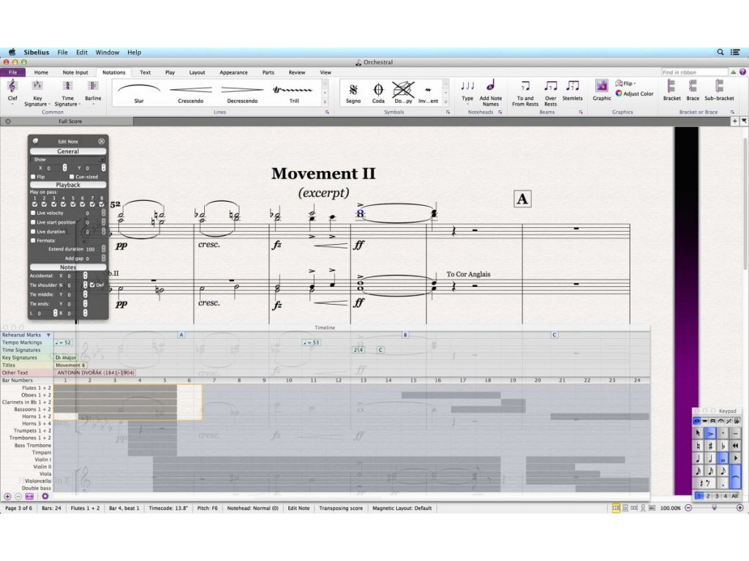Open the Lines group dialog launcher

327,112
